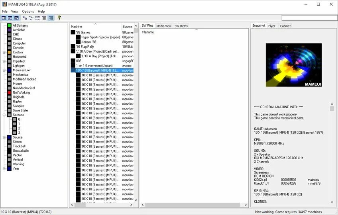338x215 pixels.
Task: Click the 005 machine icon
Action: point(73,61)
